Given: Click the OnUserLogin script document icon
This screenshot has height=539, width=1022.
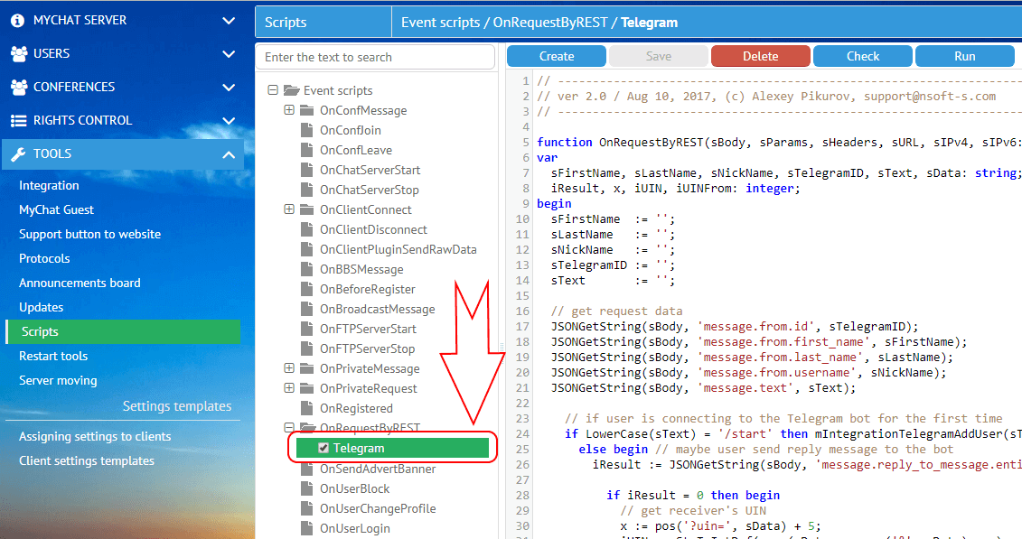Looking at the screenshot, I should pos(308,527).
